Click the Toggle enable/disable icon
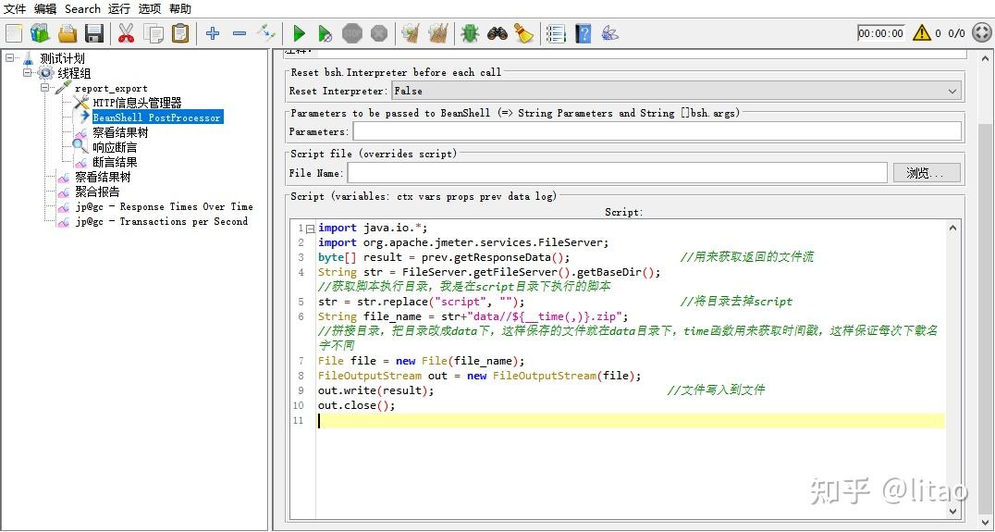The height and width of the screenshot is (532, 995). 266,33
